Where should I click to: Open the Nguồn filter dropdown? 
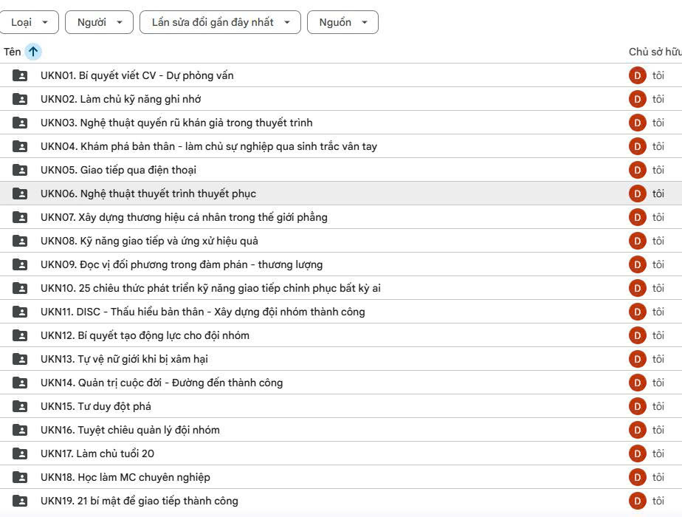(x=342, y=22)
